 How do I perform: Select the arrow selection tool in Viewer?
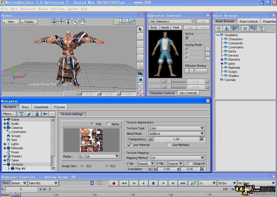[x=140, y=29]
